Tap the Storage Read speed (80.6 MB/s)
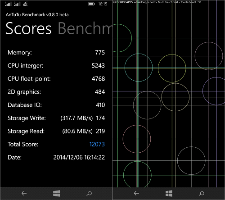Image resolution: width=225 pixels, height=200 pixels. pos(77,131)
